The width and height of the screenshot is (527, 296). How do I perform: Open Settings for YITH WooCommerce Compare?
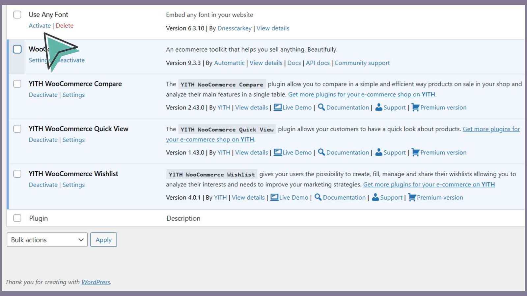tap(73, 95)
